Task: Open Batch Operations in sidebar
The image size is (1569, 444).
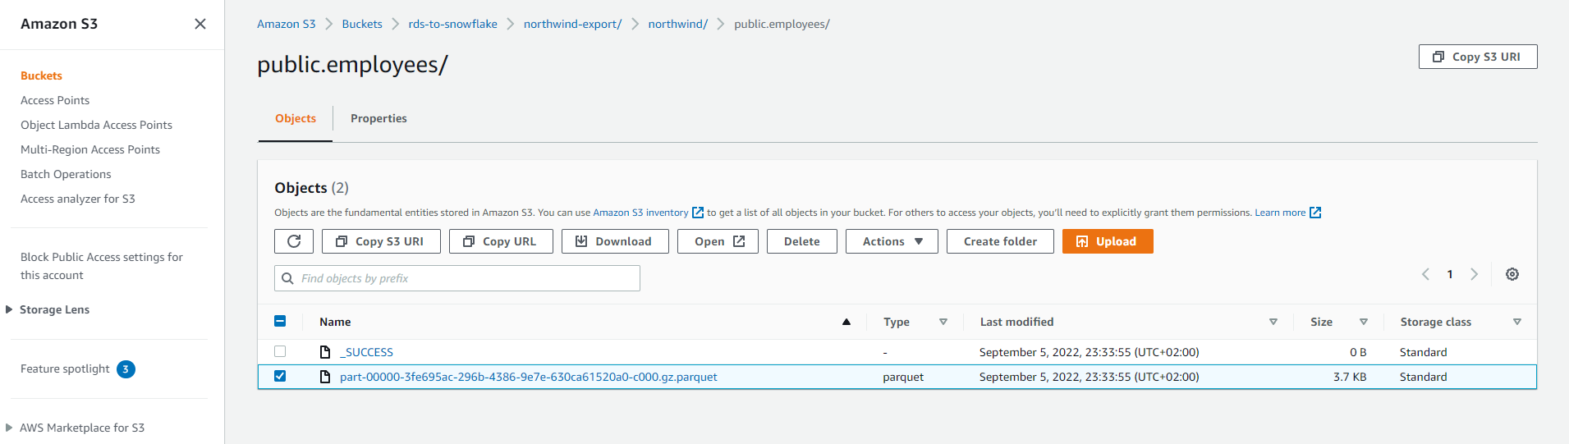Action: (x=66, y=174)
